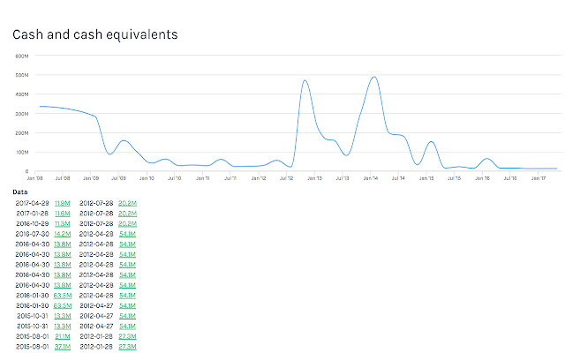Click the Jan '17 x-axis label

pyautogui.click(x=539, y=178)
